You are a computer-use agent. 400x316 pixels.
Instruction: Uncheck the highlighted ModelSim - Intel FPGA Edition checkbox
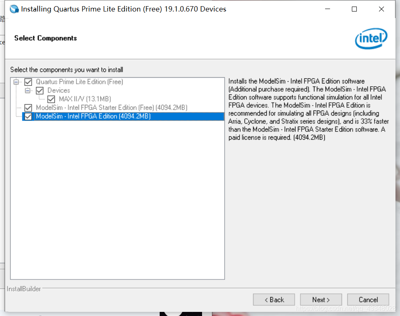(28, 116)
